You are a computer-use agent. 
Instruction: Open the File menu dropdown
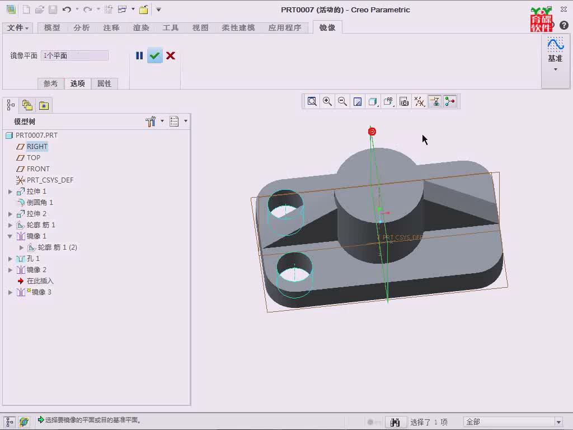[17, 28]
